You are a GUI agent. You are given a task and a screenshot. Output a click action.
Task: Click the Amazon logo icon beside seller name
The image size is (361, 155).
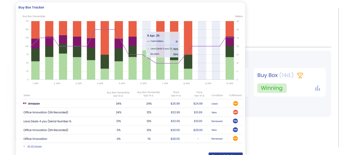click(x=25, y=104)
